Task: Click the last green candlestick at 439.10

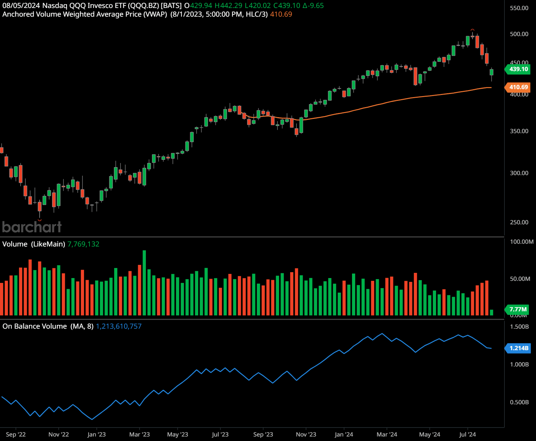Action: point(492,72)
